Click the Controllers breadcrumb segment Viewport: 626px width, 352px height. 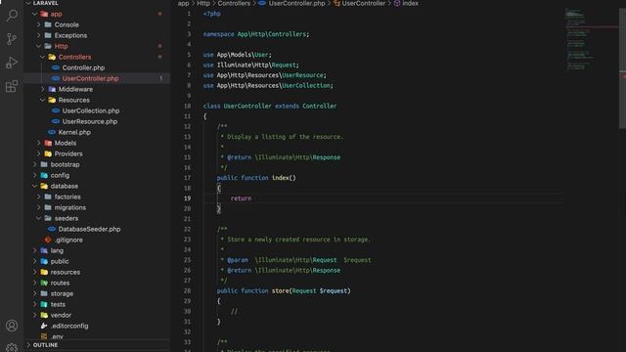234,3
